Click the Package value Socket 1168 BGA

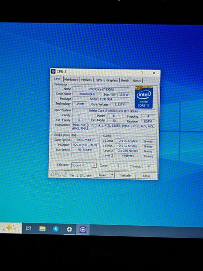101,99
